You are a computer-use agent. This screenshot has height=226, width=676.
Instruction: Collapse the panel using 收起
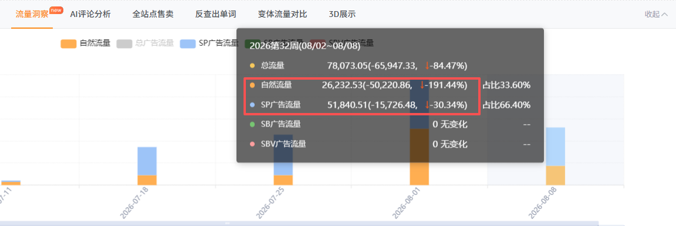pyautogui.click(x=653, y=14)
